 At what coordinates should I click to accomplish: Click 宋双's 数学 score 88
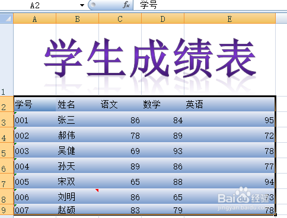point(163,181)
